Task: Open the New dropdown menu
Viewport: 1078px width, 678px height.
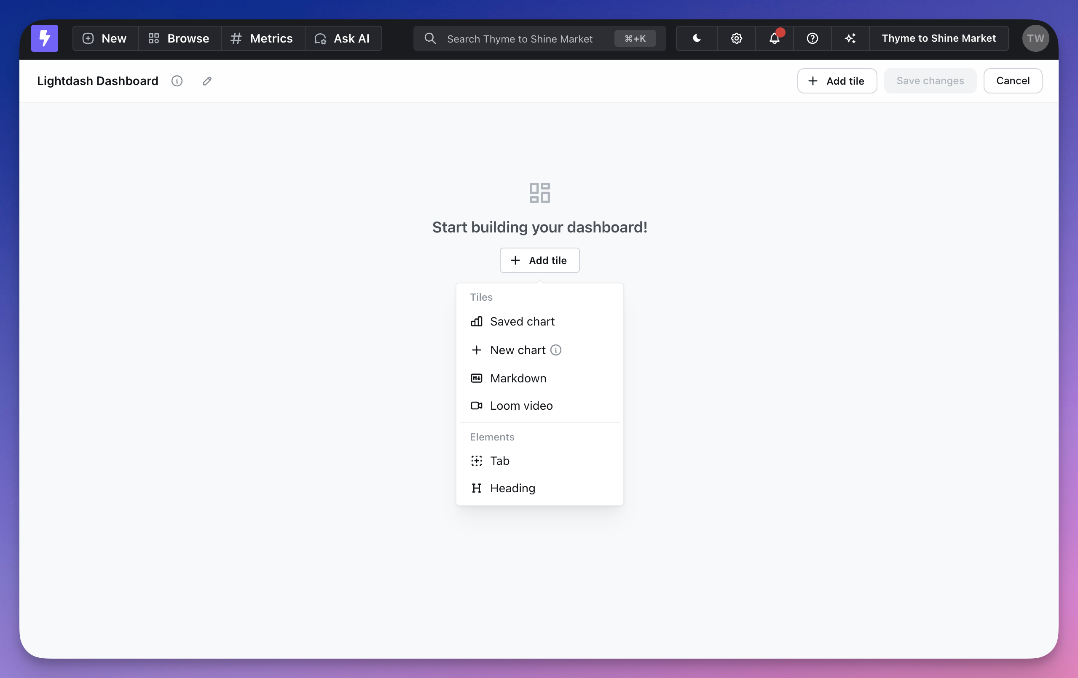Action: (105, 38)
